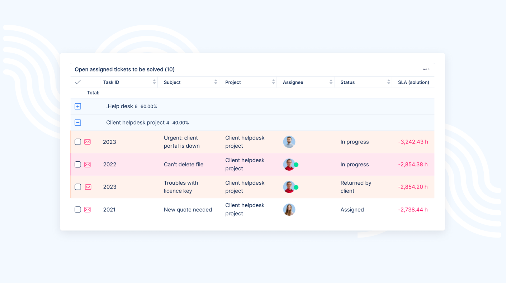The image size is (506, 283).
Task: Click envelope icon for 'New quote needed' ticket
Action: (88, 210)
